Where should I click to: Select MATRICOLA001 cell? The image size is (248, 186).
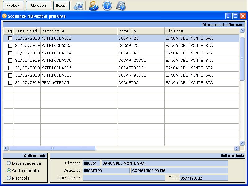pos(79,38)
